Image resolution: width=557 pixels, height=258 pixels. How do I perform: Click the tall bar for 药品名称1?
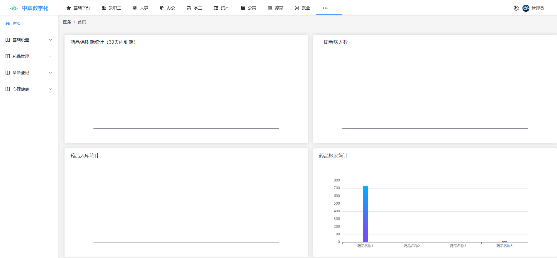(365, 214)
